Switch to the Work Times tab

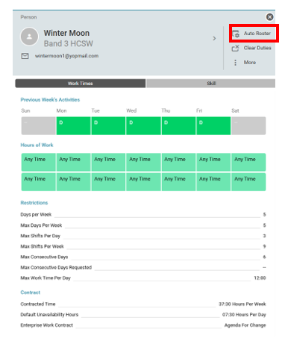[x=81, y=84]
